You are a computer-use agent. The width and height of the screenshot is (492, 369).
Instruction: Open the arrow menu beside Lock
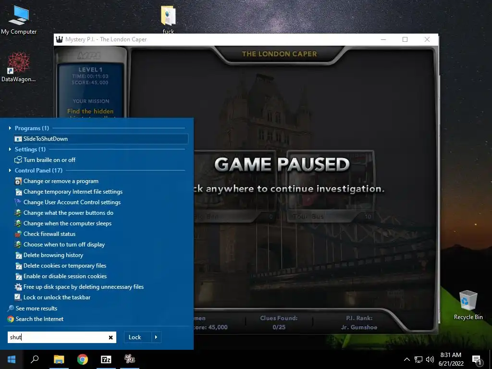tap(156, 337)
